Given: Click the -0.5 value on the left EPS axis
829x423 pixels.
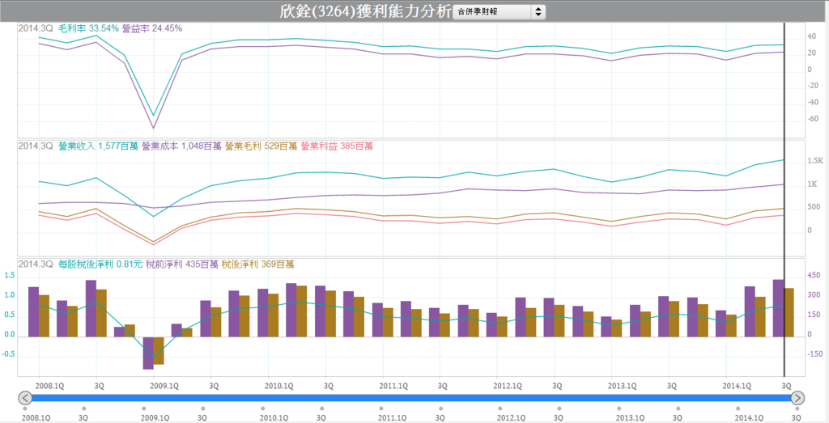Looking at the screenshot, I should [x=8, y=354].
